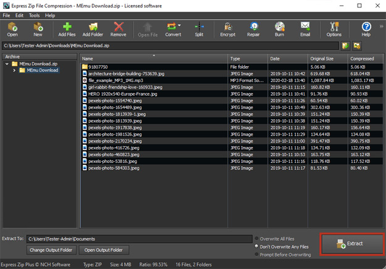The image size is (386, 269).
Task: Open the Help menu
Action: (50, 15)
